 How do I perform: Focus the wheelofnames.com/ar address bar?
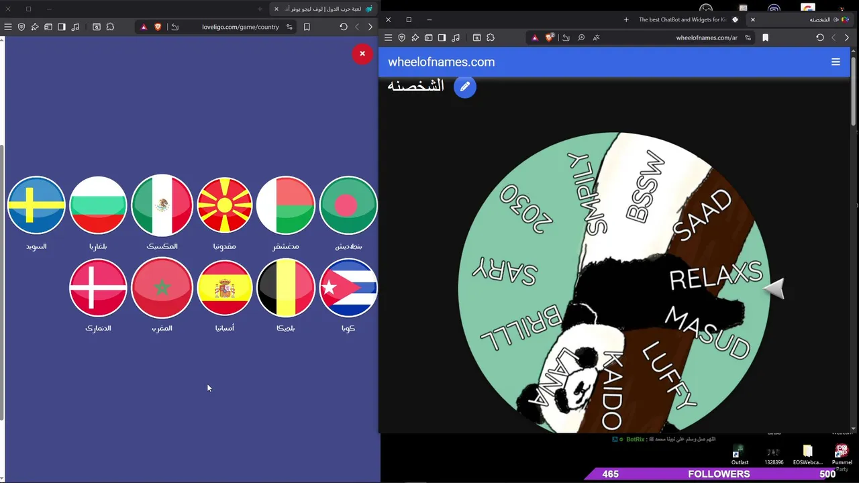(x=707, y=38)
